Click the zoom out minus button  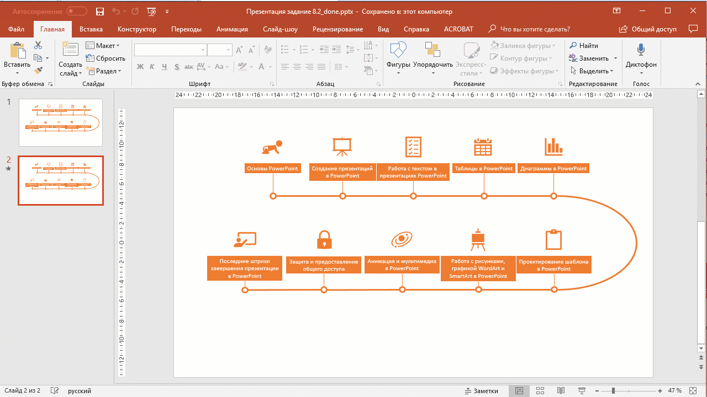(598, 390)
